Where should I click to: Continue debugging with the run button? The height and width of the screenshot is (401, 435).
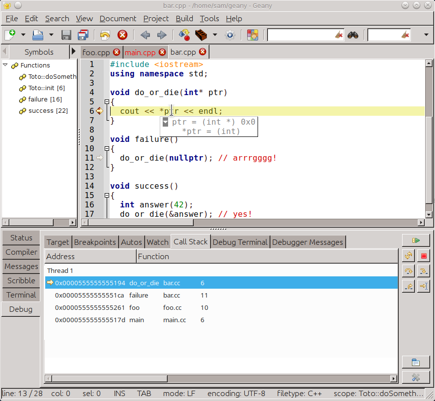tap(416, 240)
